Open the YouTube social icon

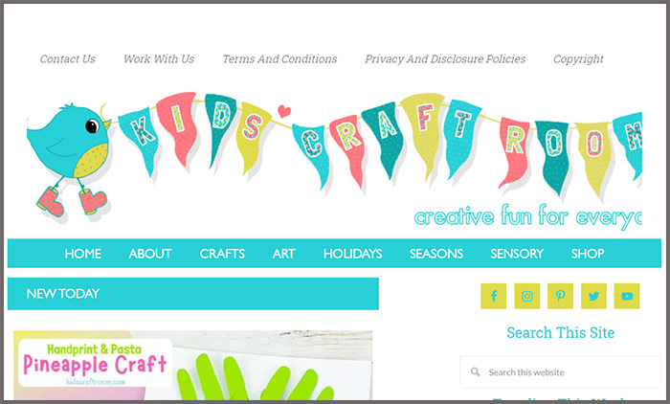point(627,296)
